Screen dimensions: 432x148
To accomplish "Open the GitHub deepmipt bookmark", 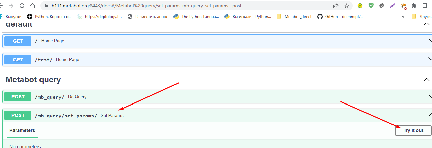I will 341,16.
